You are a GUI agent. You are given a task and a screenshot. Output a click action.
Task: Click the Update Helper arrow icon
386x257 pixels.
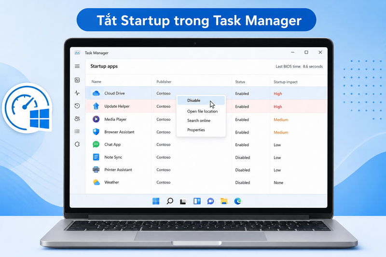coord(96,106)
